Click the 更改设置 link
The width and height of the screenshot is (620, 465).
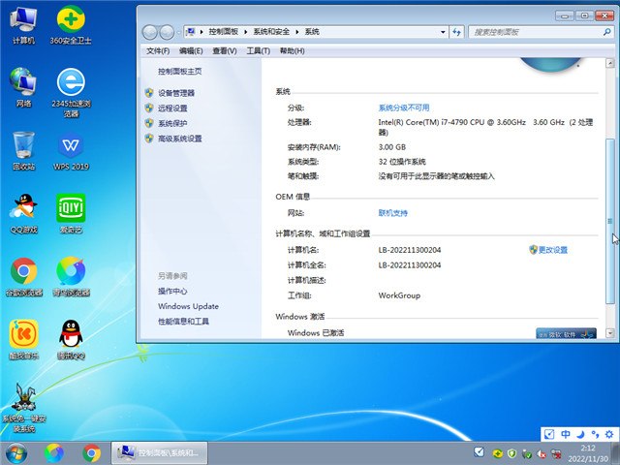[x=552, y=250]
